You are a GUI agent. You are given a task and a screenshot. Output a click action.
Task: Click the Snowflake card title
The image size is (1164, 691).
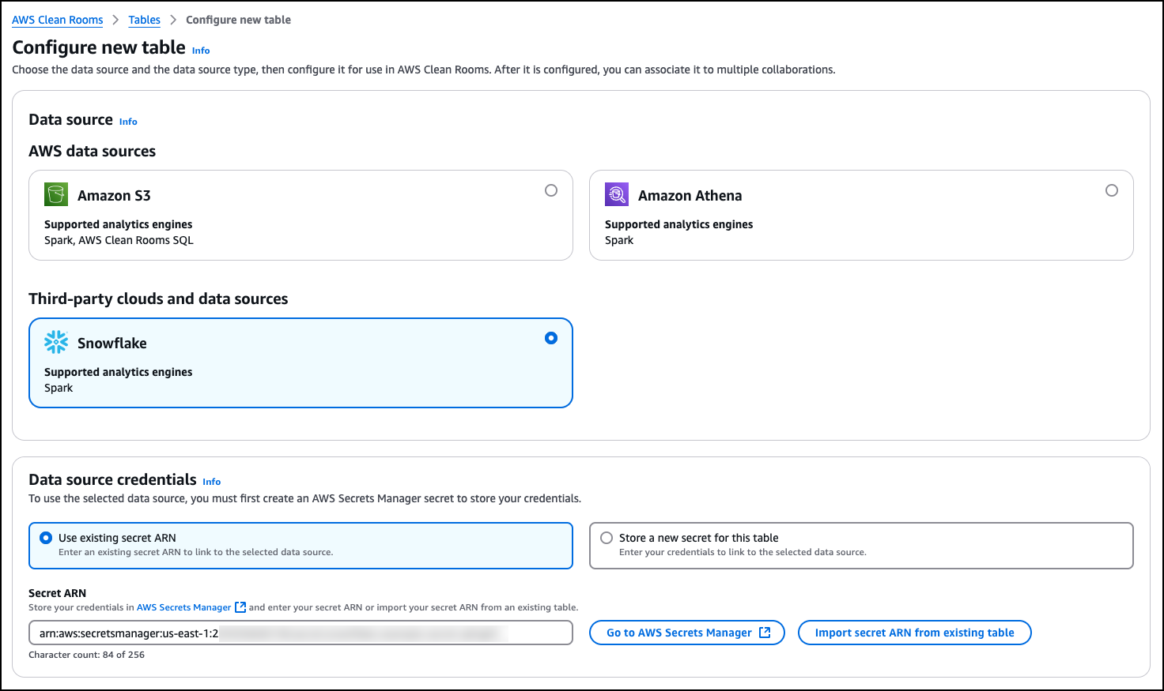click(x=112, y=343)
